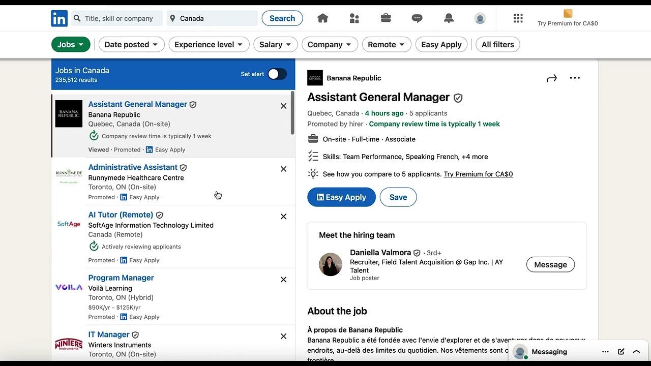Click the $90K/yr - $125K/yr salary text
The height and width of the screenshot is (366, 651).
(114, 308)
